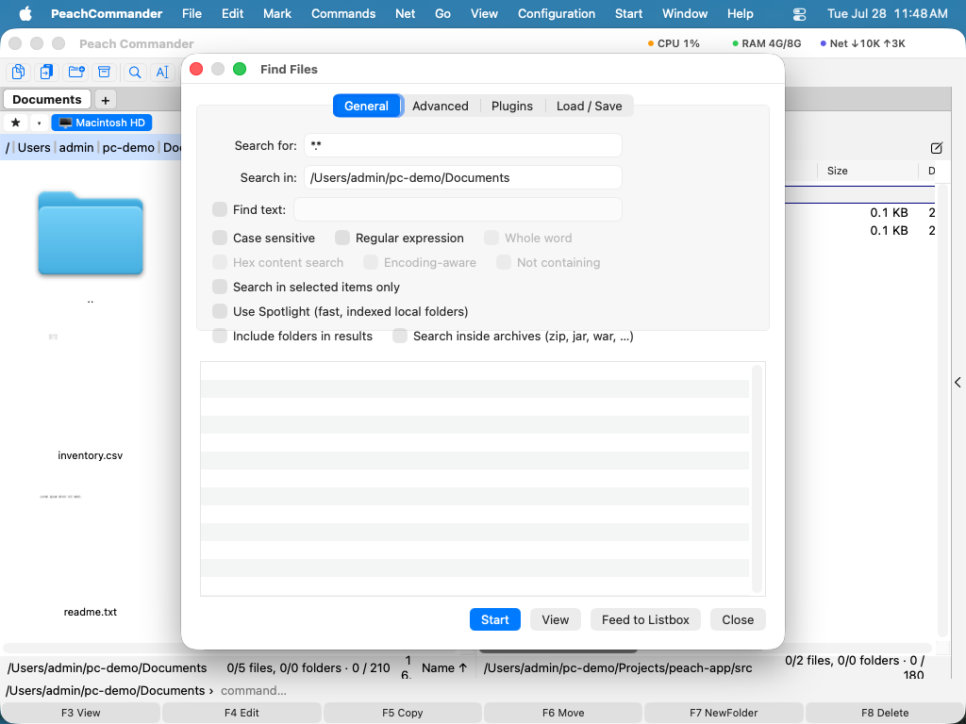The image size is (966, 724).
Task: Click the RAM 4G/8G indicator
Action: pyautogui.click(x=767, y=43)
